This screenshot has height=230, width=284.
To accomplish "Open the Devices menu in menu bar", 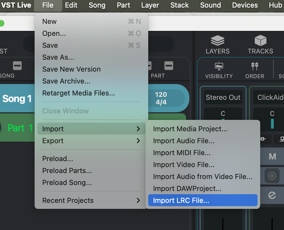I will tap(245, 5).
